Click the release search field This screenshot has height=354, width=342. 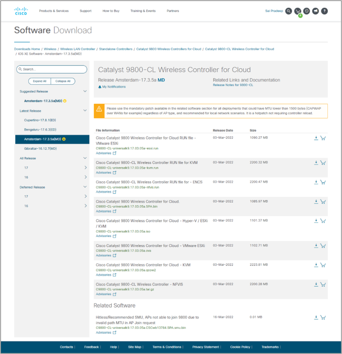[52, 69]
